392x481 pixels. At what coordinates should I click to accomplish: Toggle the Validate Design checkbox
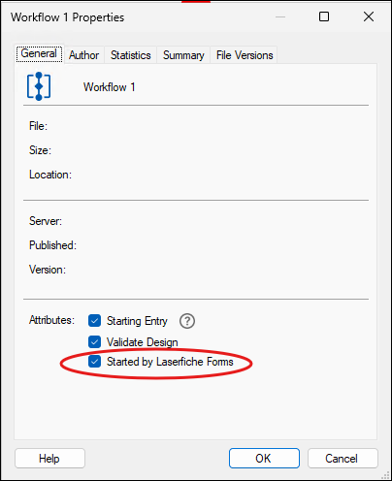coord(94,341)
